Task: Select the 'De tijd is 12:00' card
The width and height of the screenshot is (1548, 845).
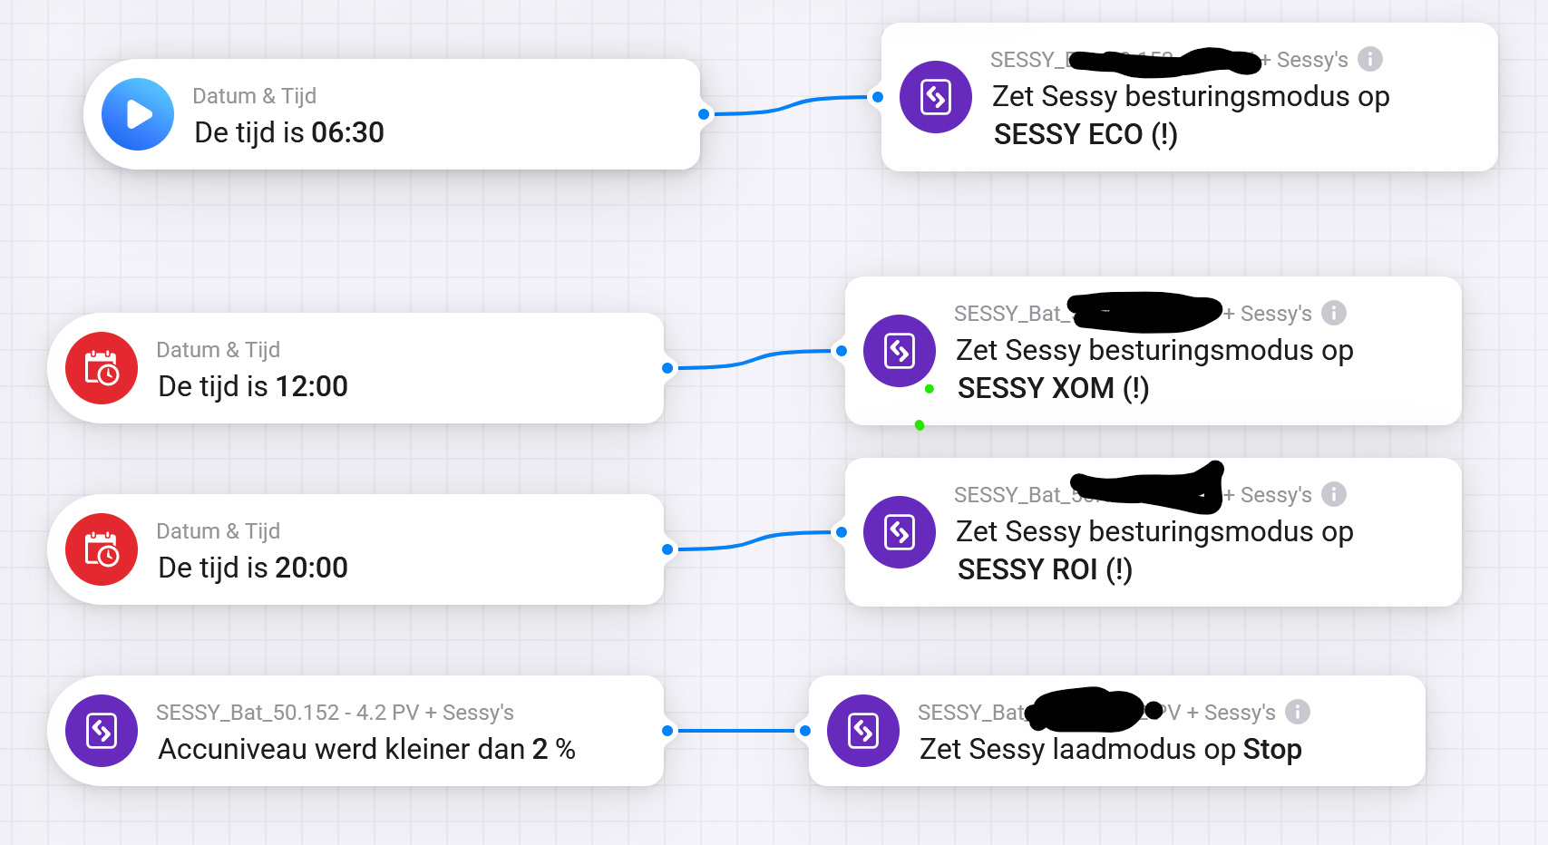Action: point(355,368)
